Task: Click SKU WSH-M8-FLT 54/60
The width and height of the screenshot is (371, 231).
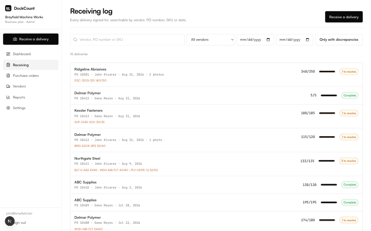Action: click(89, 229)
